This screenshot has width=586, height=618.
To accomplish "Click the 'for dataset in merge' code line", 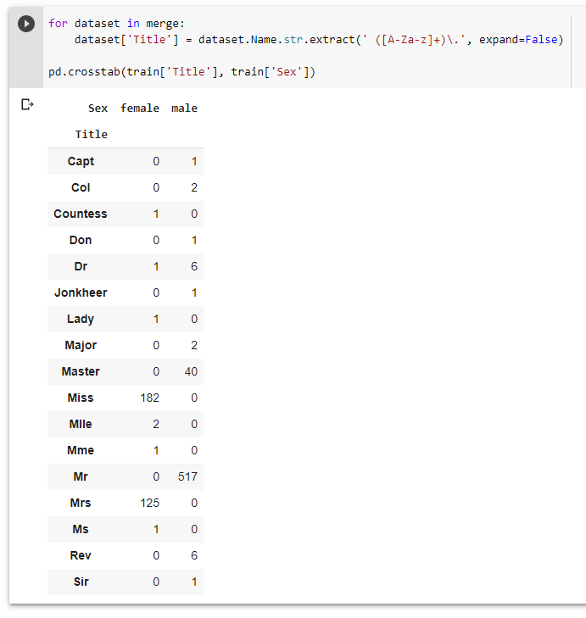I will [115, 23].
